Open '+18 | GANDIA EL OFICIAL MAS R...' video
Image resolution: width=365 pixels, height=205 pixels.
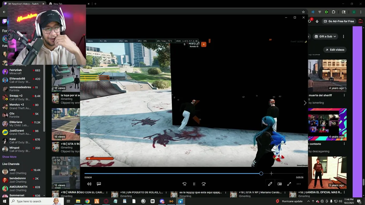(320, 192)
